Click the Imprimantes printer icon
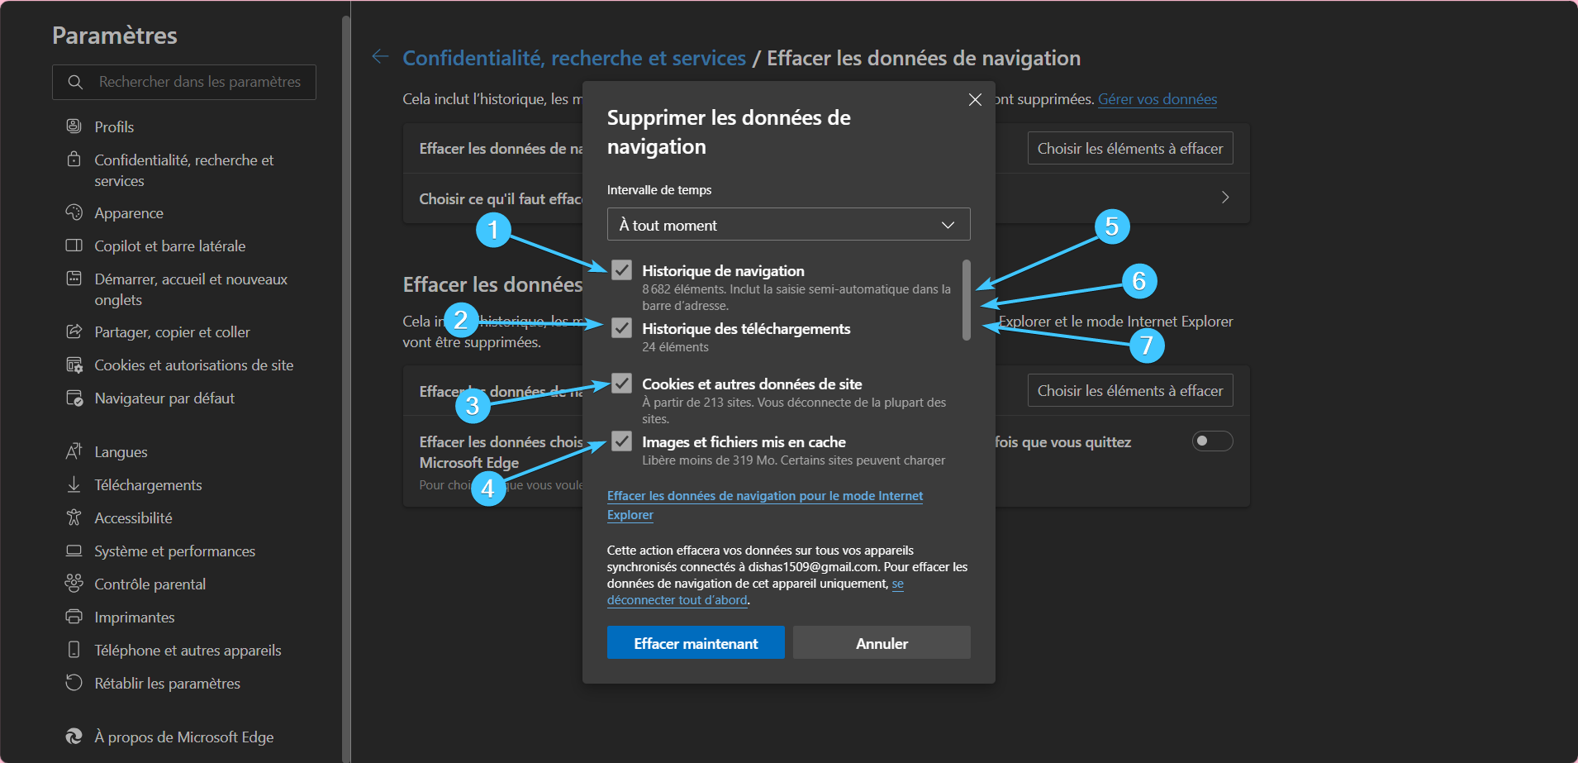 pos(74,617)
